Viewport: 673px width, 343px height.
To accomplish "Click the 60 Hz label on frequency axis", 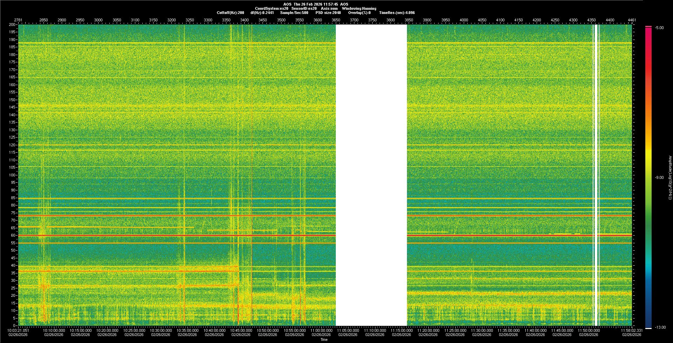I will [x=13, y=235].
